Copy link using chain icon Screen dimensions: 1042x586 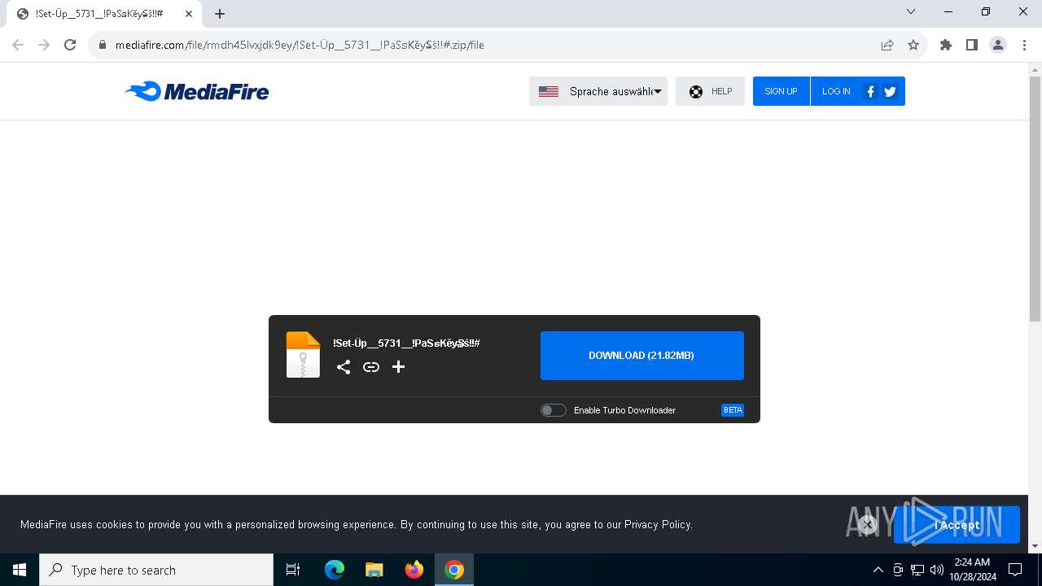click(371, 367)
